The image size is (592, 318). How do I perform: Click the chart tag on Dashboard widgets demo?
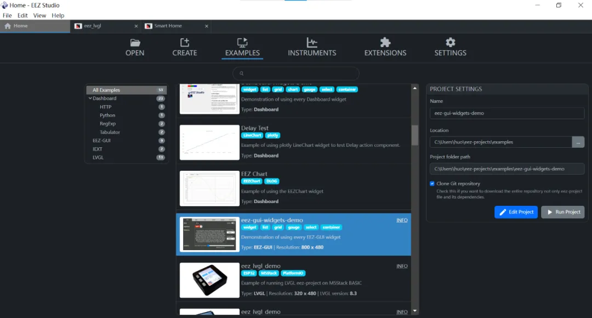pyautogui.click(x=293, y=89)
